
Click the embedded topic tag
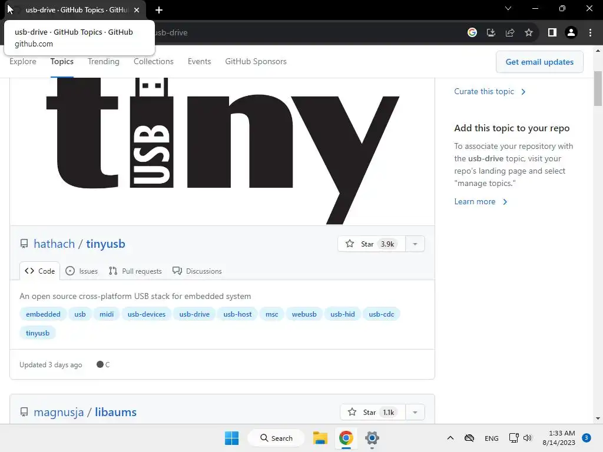click(x=43, y=314)
